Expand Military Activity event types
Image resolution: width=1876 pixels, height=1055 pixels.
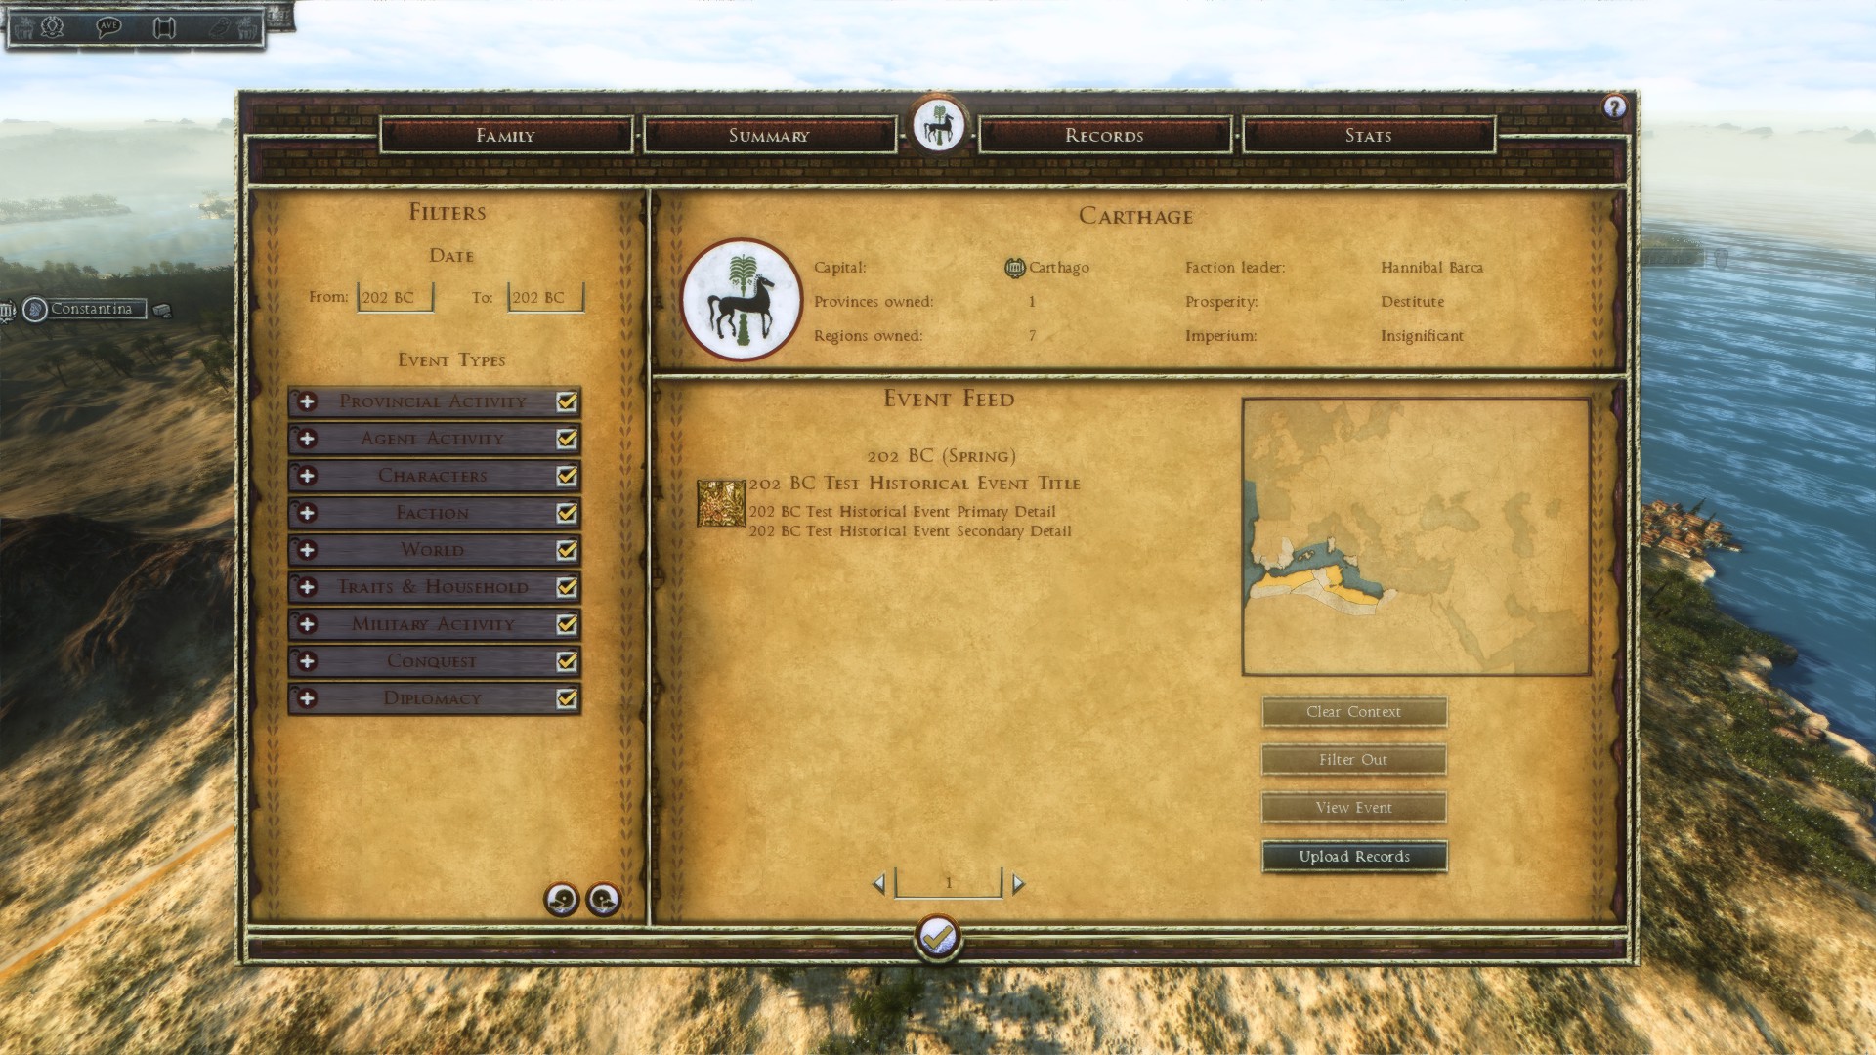307,624
